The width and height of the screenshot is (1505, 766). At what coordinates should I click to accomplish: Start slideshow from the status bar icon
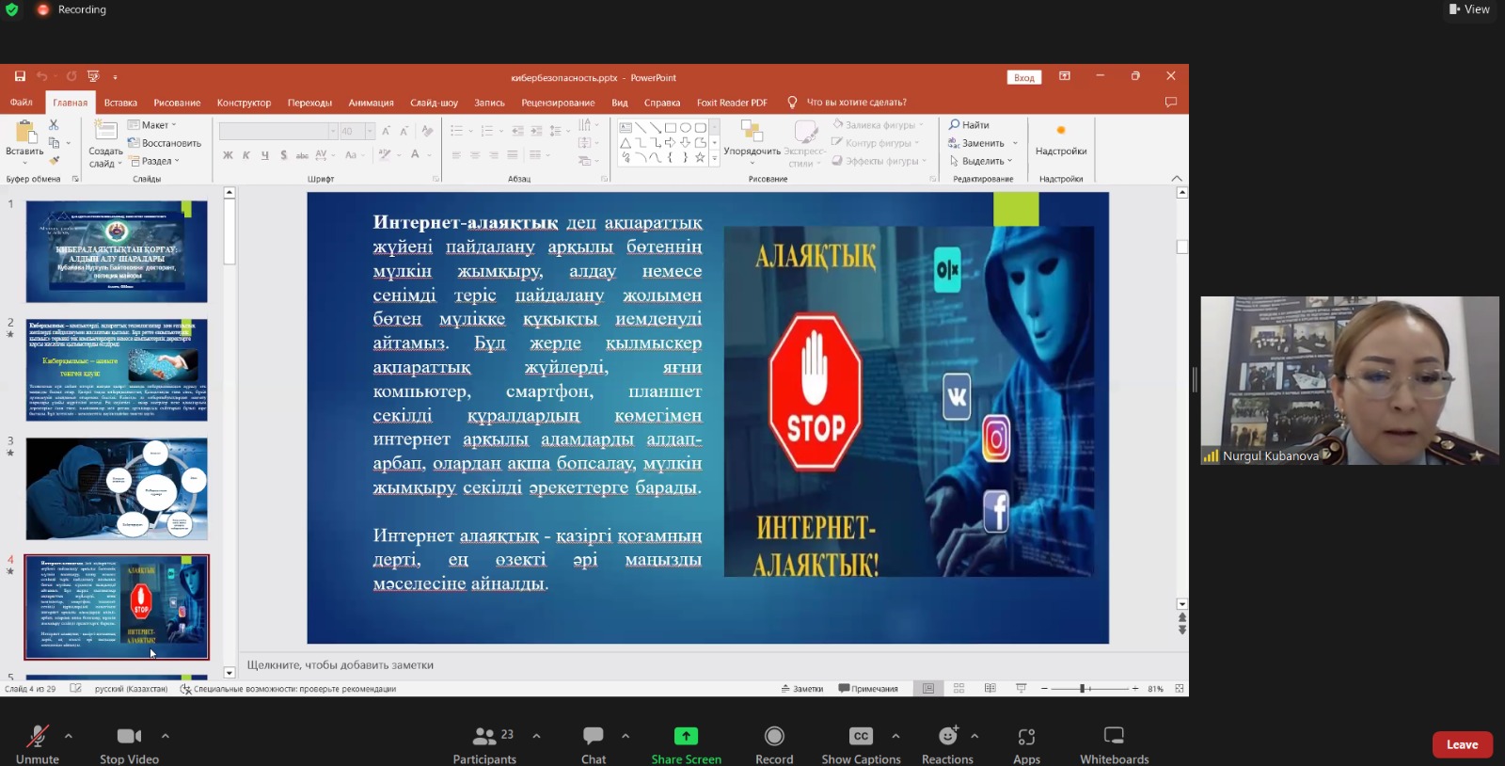coord(1021,689)
